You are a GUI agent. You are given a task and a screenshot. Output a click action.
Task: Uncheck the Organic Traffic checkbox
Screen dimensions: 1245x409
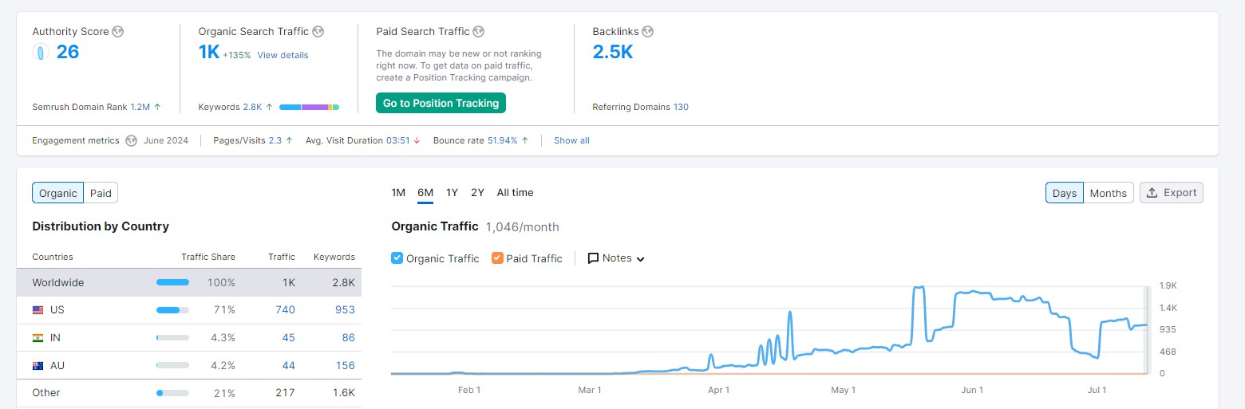[x=397, y=258]
